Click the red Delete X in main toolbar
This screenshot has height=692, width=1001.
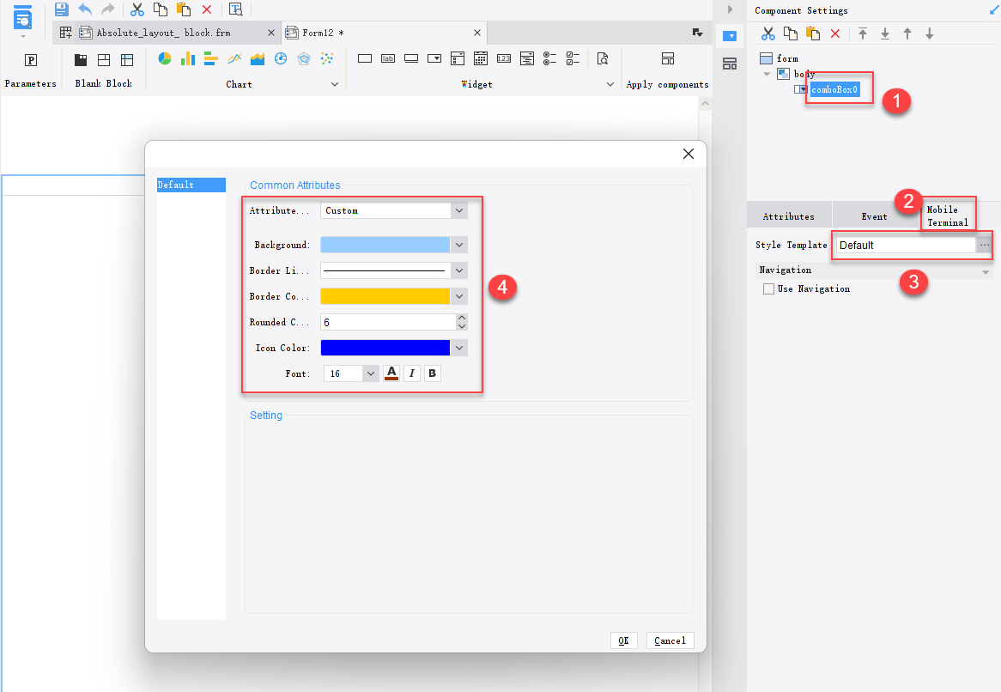(207, 9)
